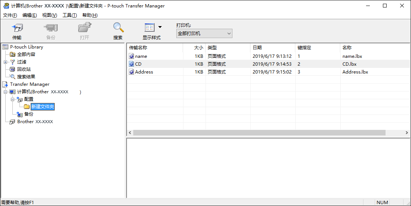Screen dimensions: 411x206
Task: Sort by 名称 column header
Action: point(375,48)
